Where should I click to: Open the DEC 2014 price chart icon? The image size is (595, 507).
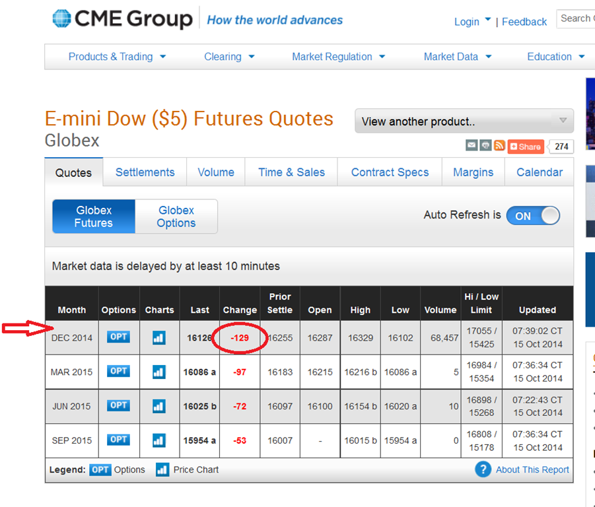point(159,337)
